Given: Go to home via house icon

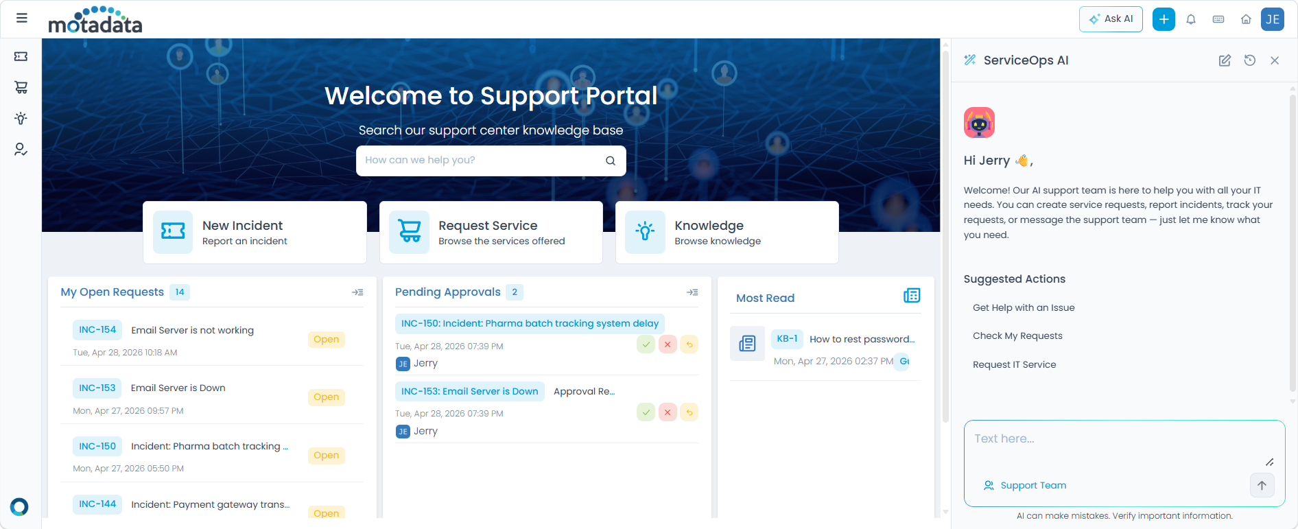Looking at the screenshot, I should [1246, 19].
